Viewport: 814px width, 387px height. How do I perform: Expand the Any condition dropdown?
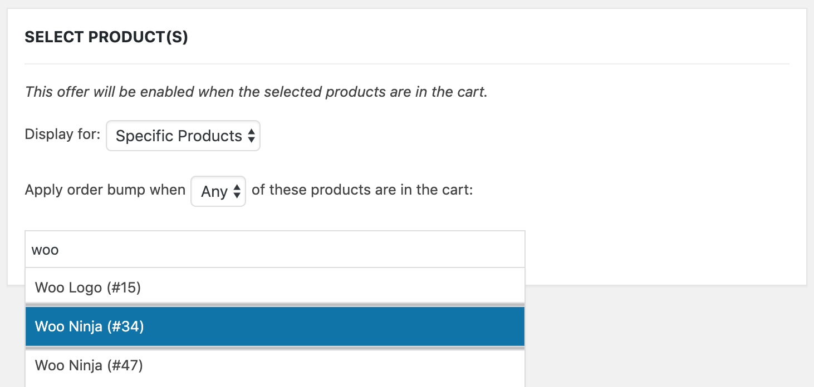tap(218, 191)
